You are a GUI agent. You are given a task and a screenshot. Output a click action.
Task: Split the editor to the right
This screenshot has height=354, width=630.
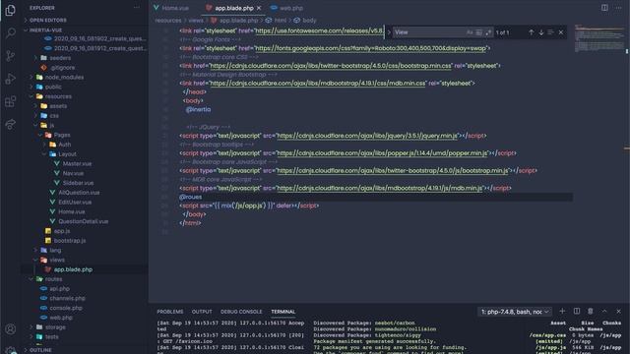click(x=604, y=8)
